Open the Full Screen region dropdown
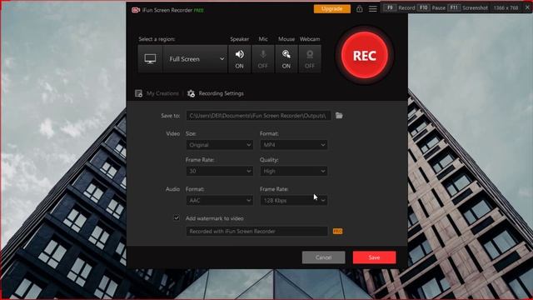533x300 pixels. coord(195,59)
